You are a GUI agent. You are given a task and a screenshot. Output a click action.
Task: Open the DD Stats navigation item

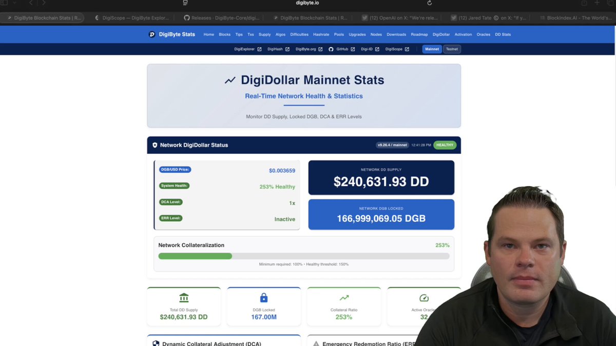[x=503, y=34]
